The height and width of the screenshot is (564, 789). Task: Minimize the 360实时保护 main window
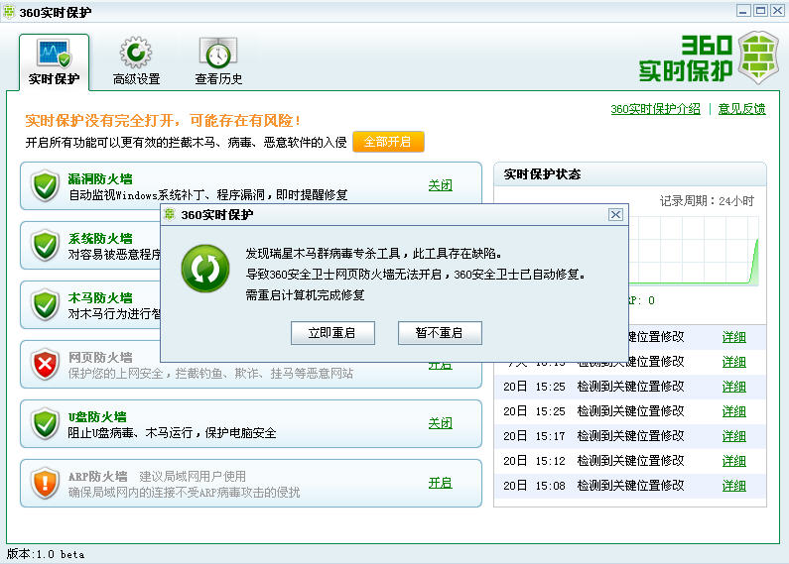(743, 11)
